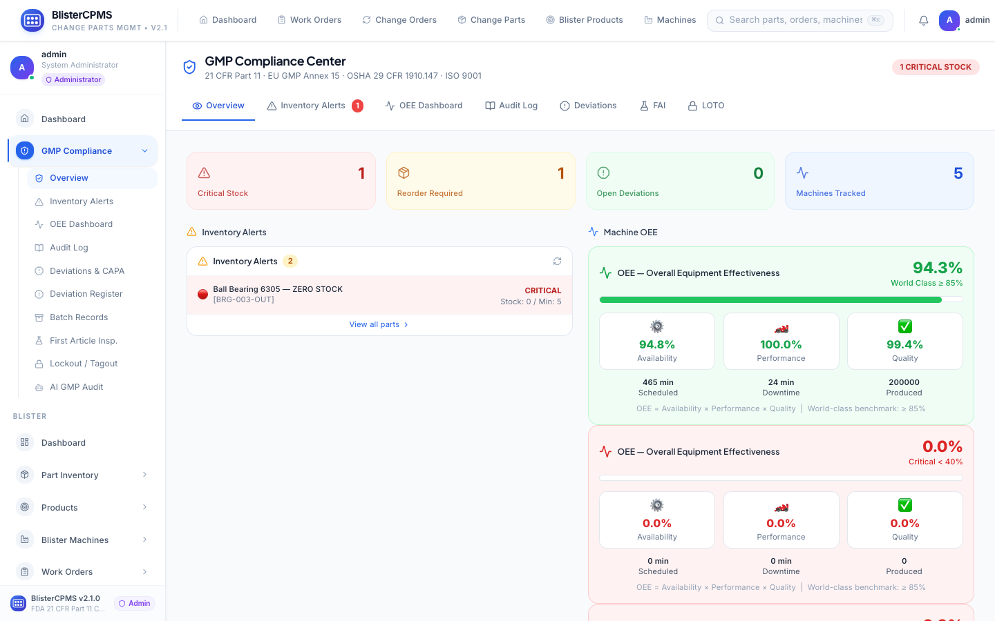
Task: Click the red dot on Ball Bearing 6305 alert
Action: [202, 294]
